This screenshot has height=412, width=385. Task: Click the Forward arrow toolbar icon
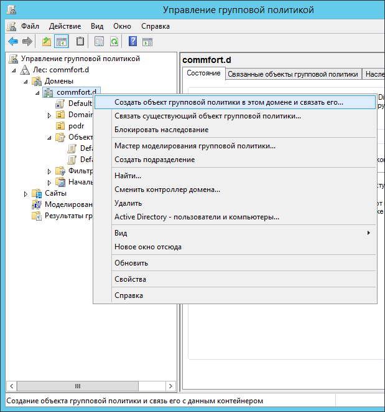click(27, 42)
